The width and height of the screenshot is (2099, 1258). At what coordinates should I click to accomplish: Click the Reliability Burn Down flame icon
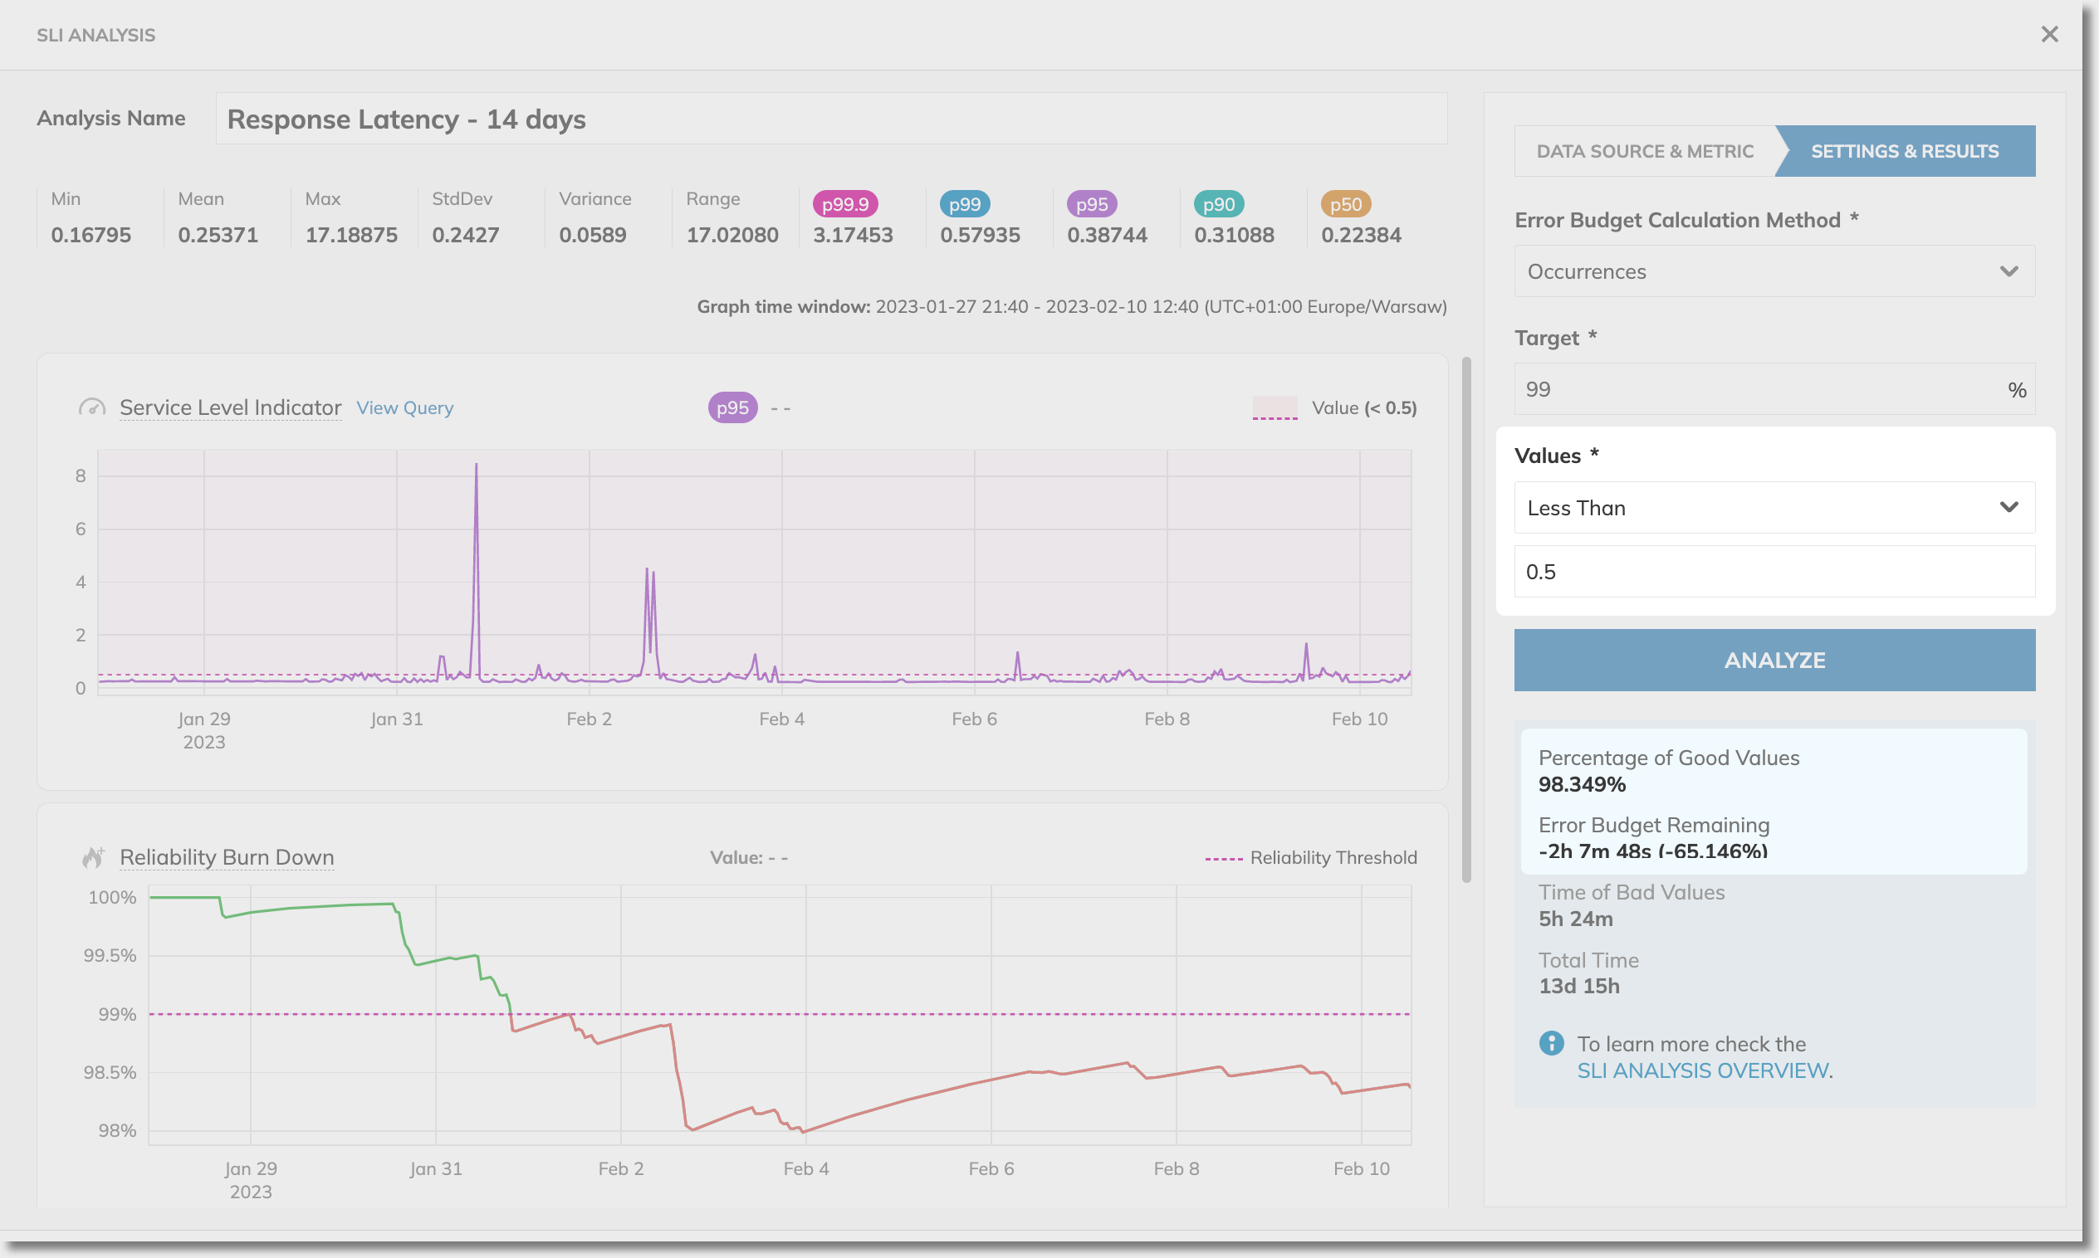(x=93, y=857)
